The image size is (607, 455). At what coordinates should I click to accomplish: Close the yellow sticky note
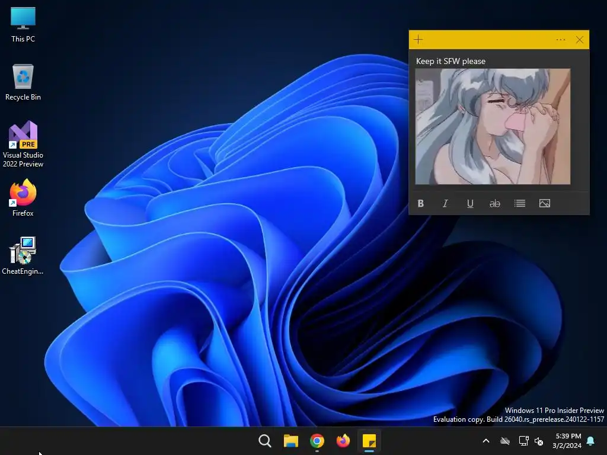(x=580, y=40)
